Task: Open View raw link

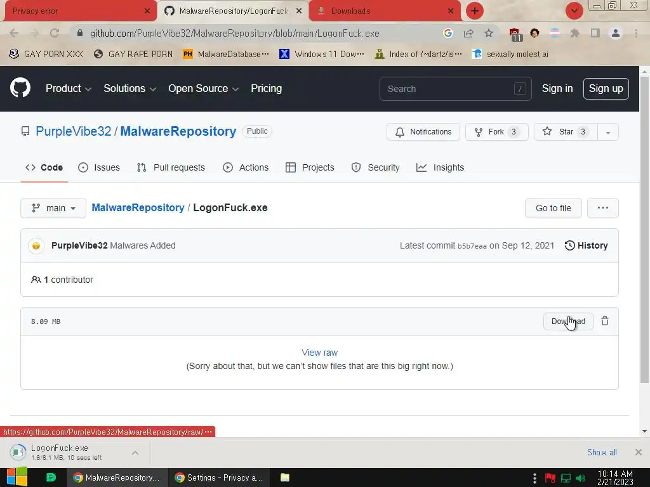Action: (x=319, y=353)
